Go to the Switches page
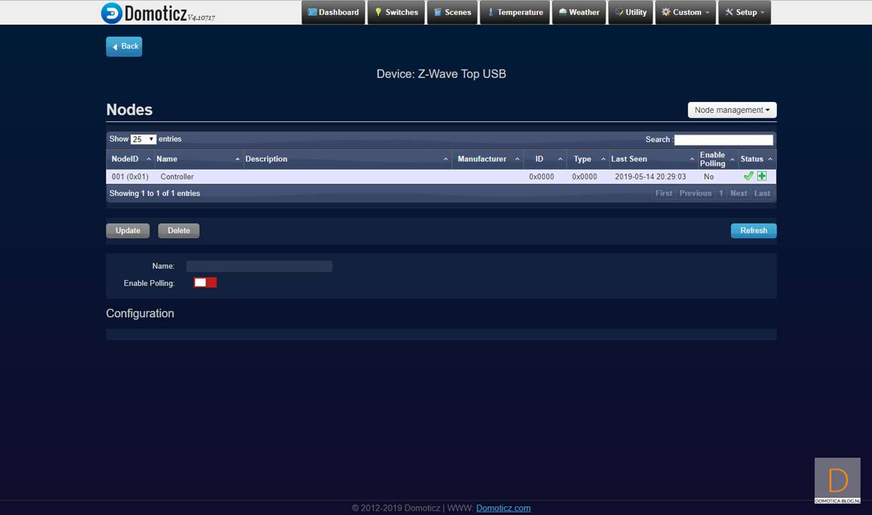The height and width of the screenshot is (515, 872). point(396,12)
